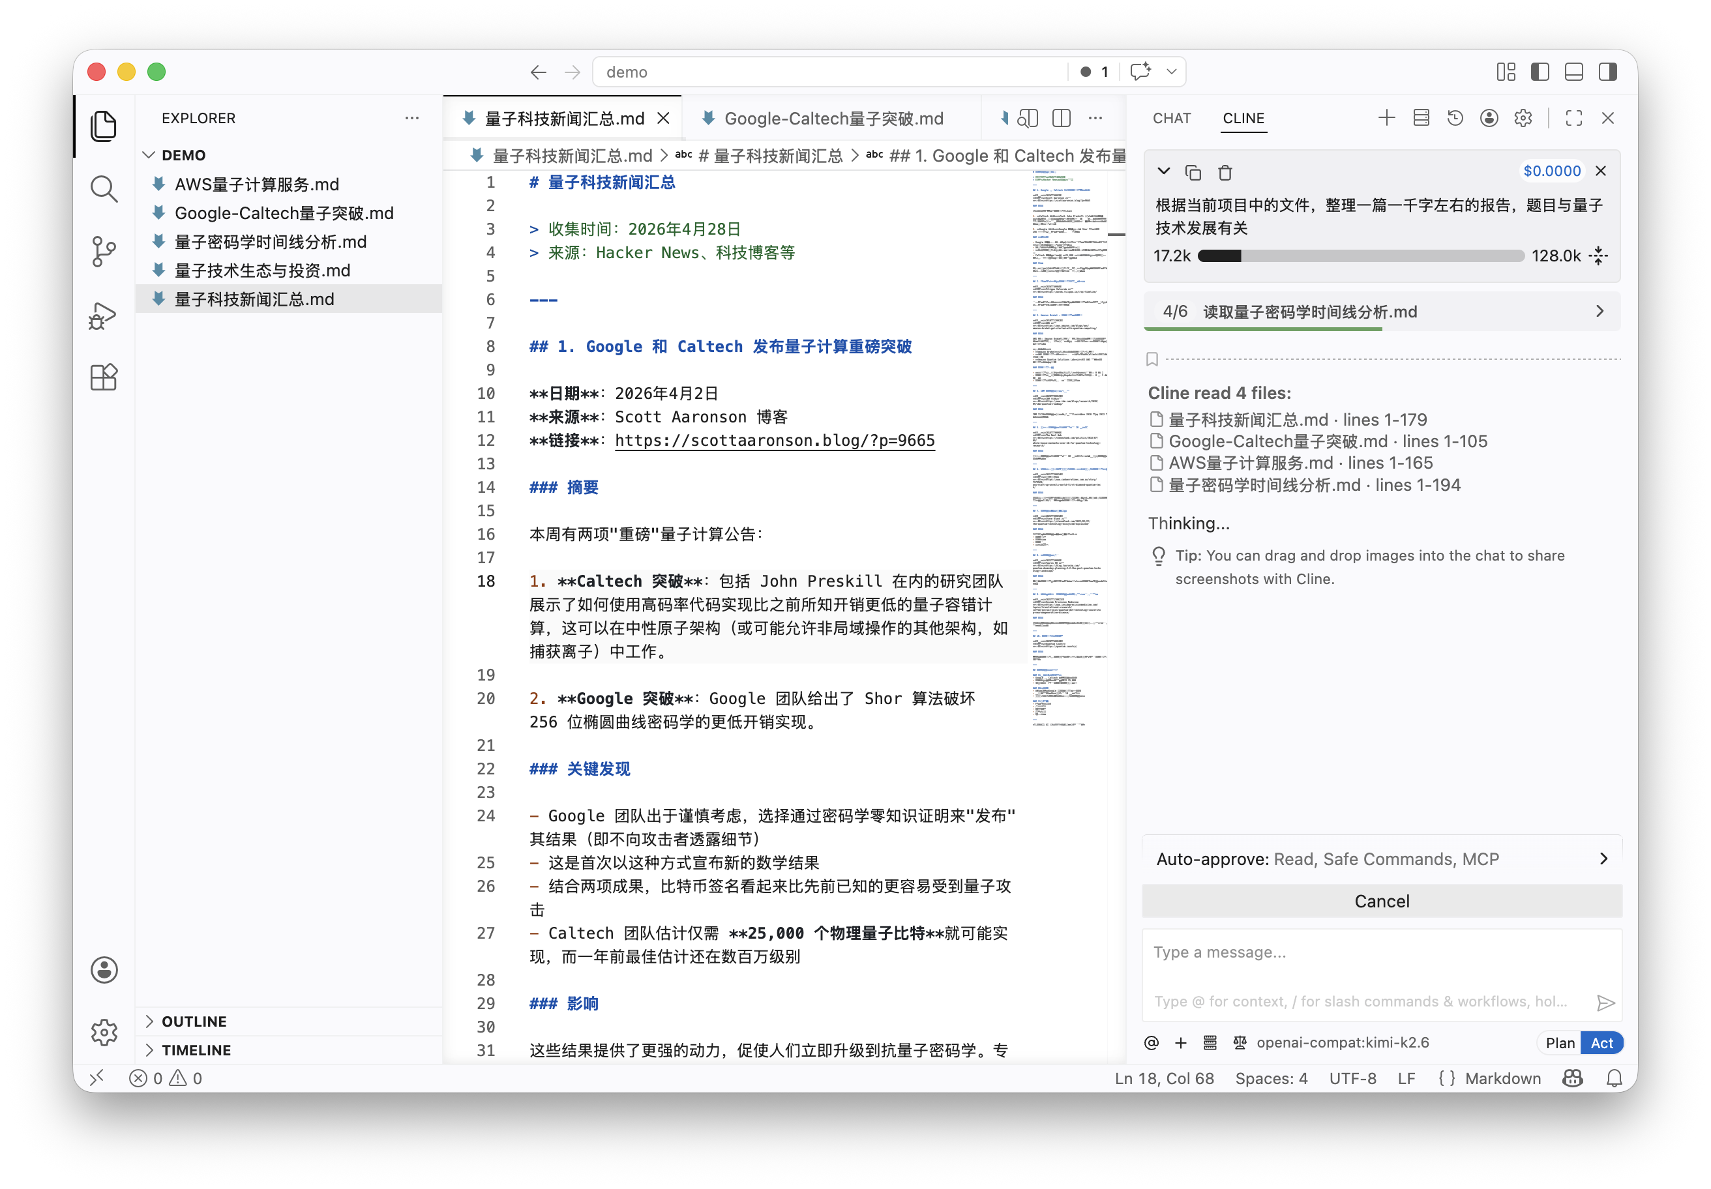Image resolution: width=1711 pixels, height=1189 pixels.
Task: Delete the current Cline task
Action: 1225,172
